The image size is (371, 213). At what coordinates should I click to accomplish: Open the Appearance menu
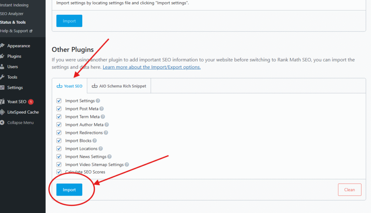pyautogui.click(x=19, y=46)
